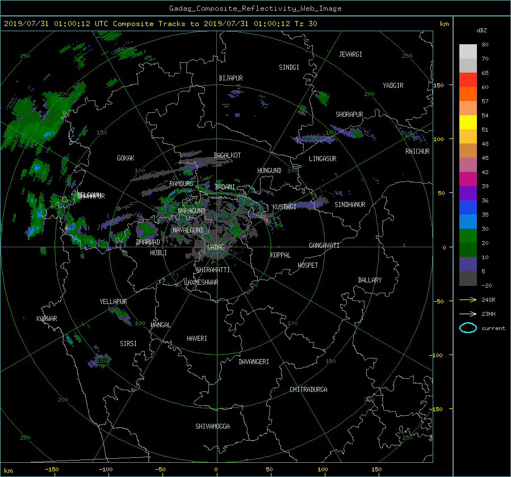This screenshot has width=511, height=477.
Task: Click the BAGALKOT city label
Action: pyautogui.click(x=227, y=155)
